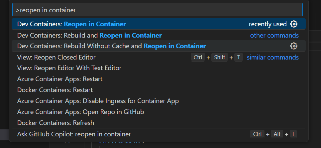Open keybinding gear for Reopen in Container
Screen dimensions: 321x148
coord(293,24)
